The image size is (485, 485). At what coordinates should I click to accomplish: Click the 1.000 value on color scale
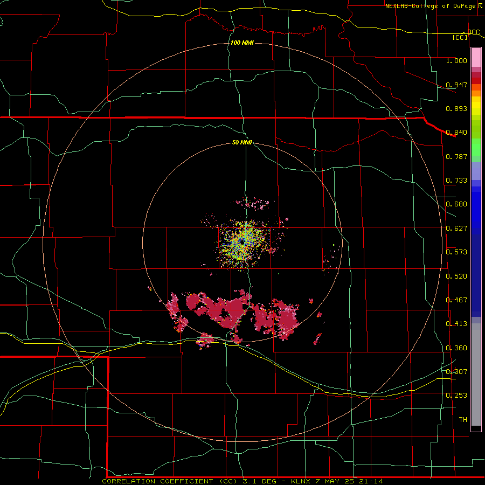456,60
